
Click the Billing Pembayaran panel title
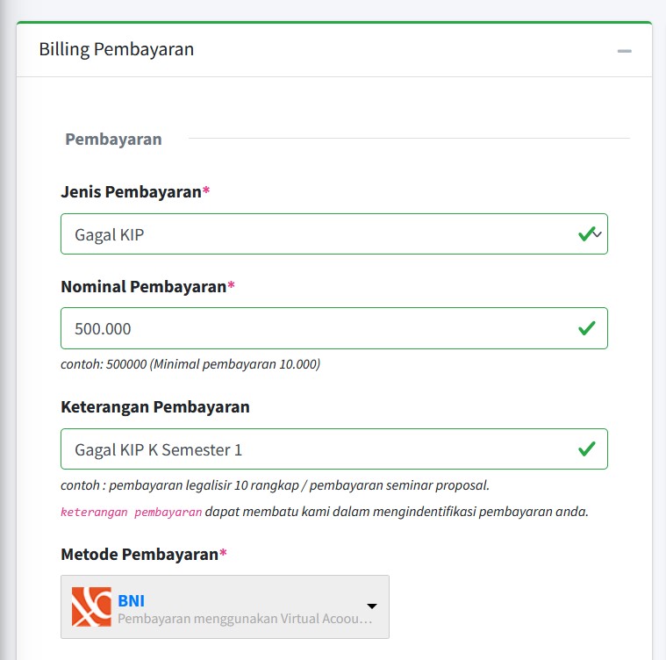click(x=117, y=49)
